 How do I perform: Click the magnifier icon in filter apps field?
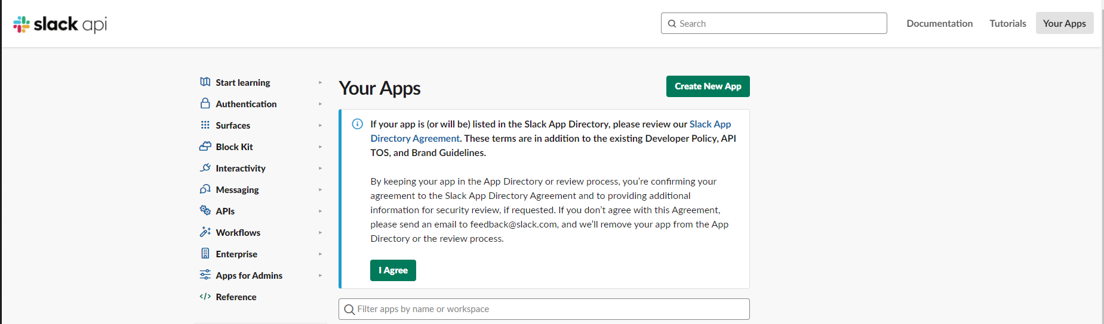tap(349, 310)
